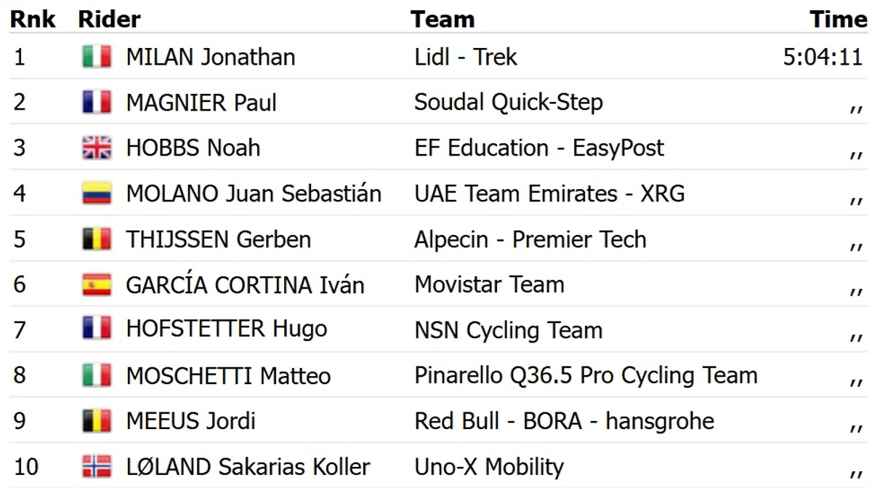Open Red Bull - BORA - hansgrohe team page
The width and height of the screenshot is (872, 488).
click(565, 420)
